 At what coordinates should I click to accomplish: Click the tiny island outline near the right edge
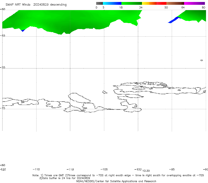tap(202, 60)
